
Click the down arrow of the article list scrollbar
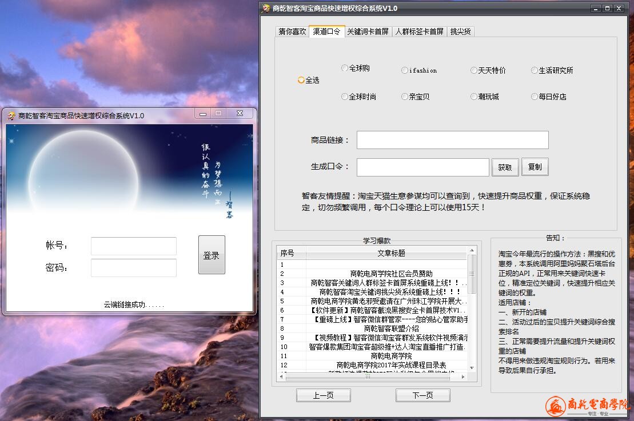[472, 368]
